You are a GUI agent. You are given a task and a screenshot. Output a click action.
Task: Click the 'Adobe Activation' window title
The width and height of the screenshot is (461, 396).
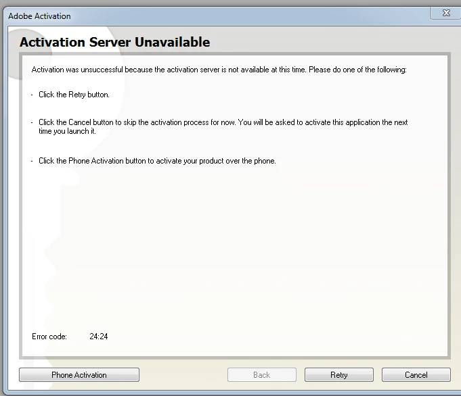[39, 16]
